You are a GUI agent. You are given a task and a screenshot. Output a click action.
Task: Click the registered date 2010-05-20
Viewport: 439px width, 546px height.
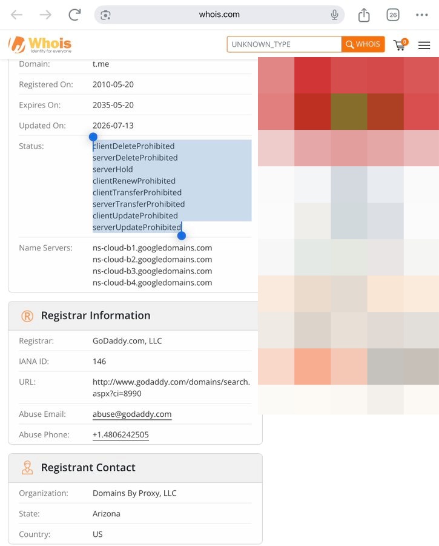click(x=113, y=84)
